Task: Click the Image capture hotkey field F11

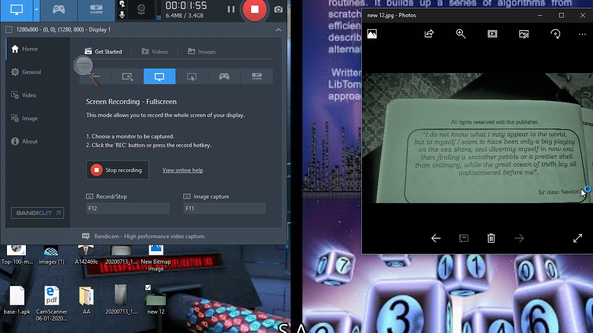Action: click(x=225, y=209)
